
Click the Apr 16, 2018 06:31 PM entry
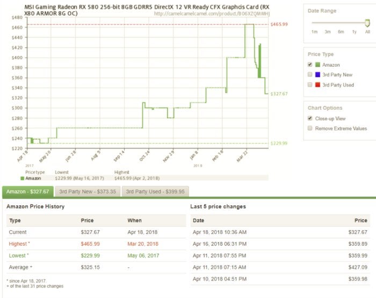coord(220,244)
